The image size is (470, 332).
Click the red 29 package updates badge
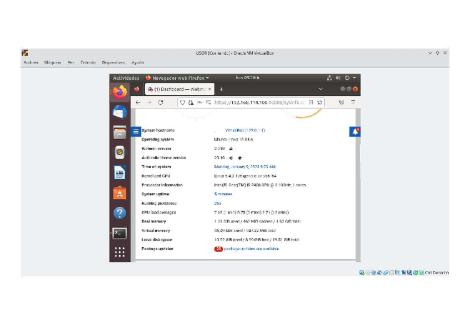pos(218,249)
